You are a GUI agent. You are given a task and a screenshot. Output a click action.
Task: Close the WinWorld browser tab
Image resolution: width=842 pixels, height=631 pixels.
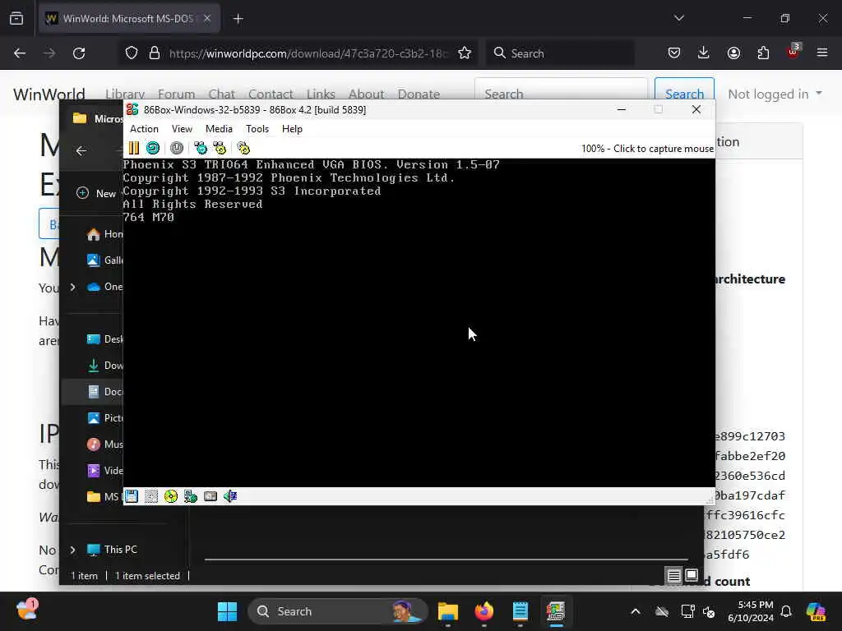click(207, 18)
